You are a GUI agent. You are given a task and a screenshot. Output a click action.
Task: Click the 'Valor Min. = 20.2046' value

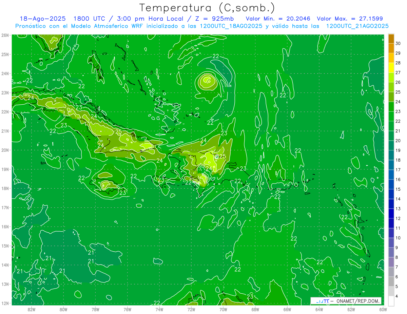point(278,19)
